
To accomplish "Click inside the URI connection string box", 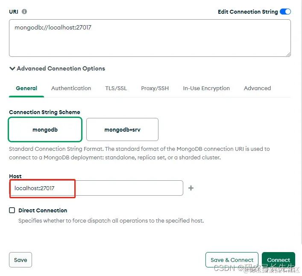I will 150,38.
